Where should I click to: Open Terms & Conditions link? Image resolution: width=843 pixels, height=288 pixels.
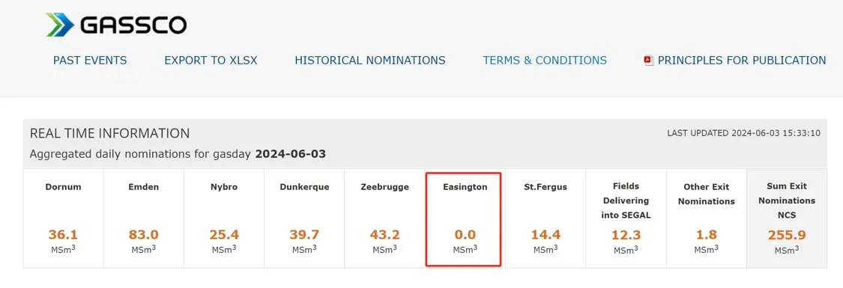[x=545, y=61]
